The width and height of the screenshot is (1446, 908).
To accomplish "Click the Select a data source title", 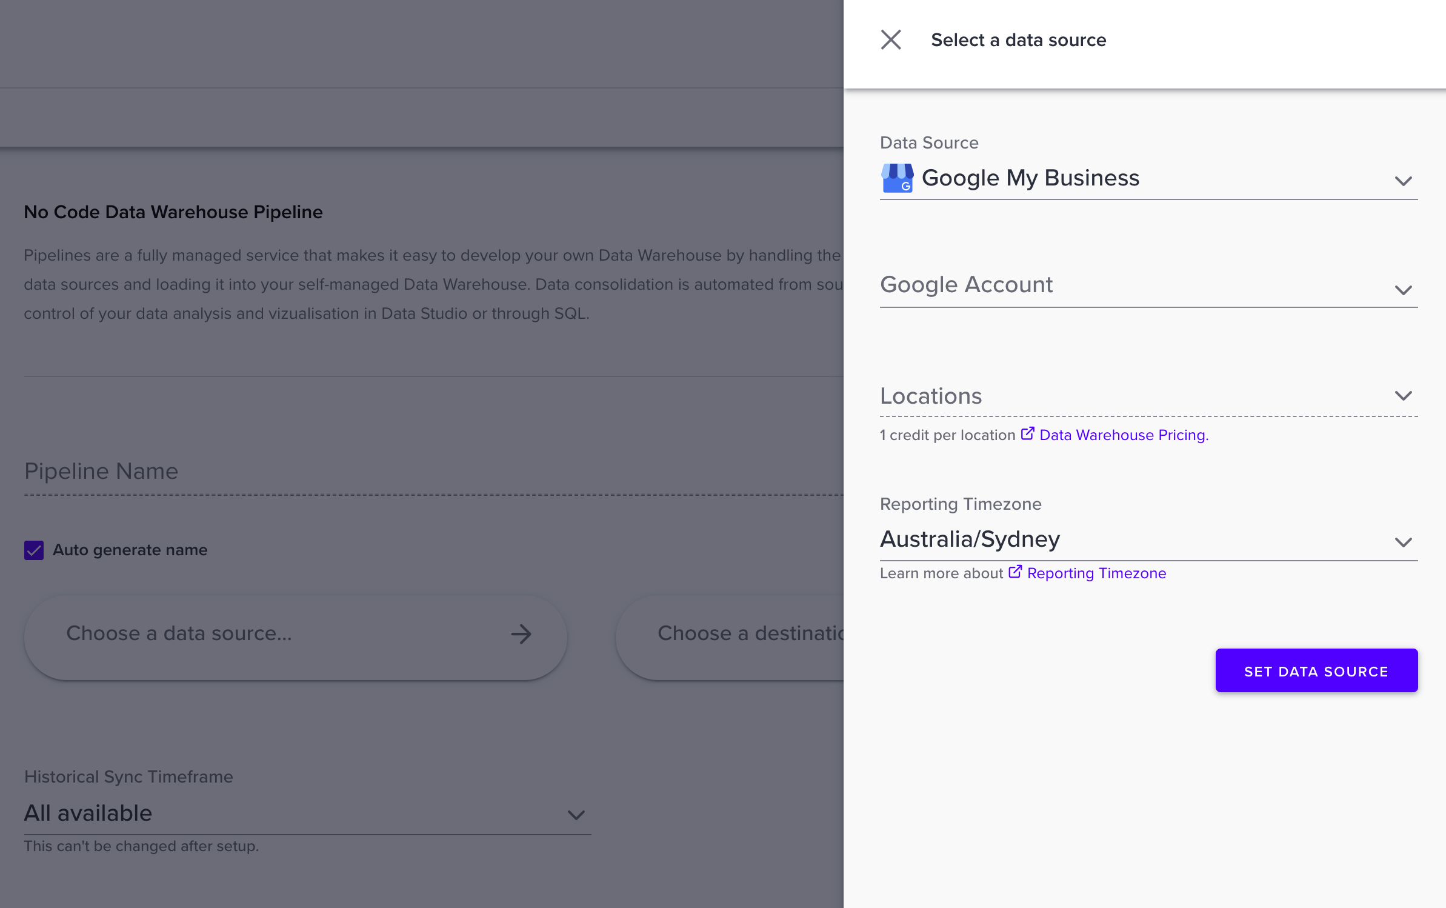I will 1019,40.
